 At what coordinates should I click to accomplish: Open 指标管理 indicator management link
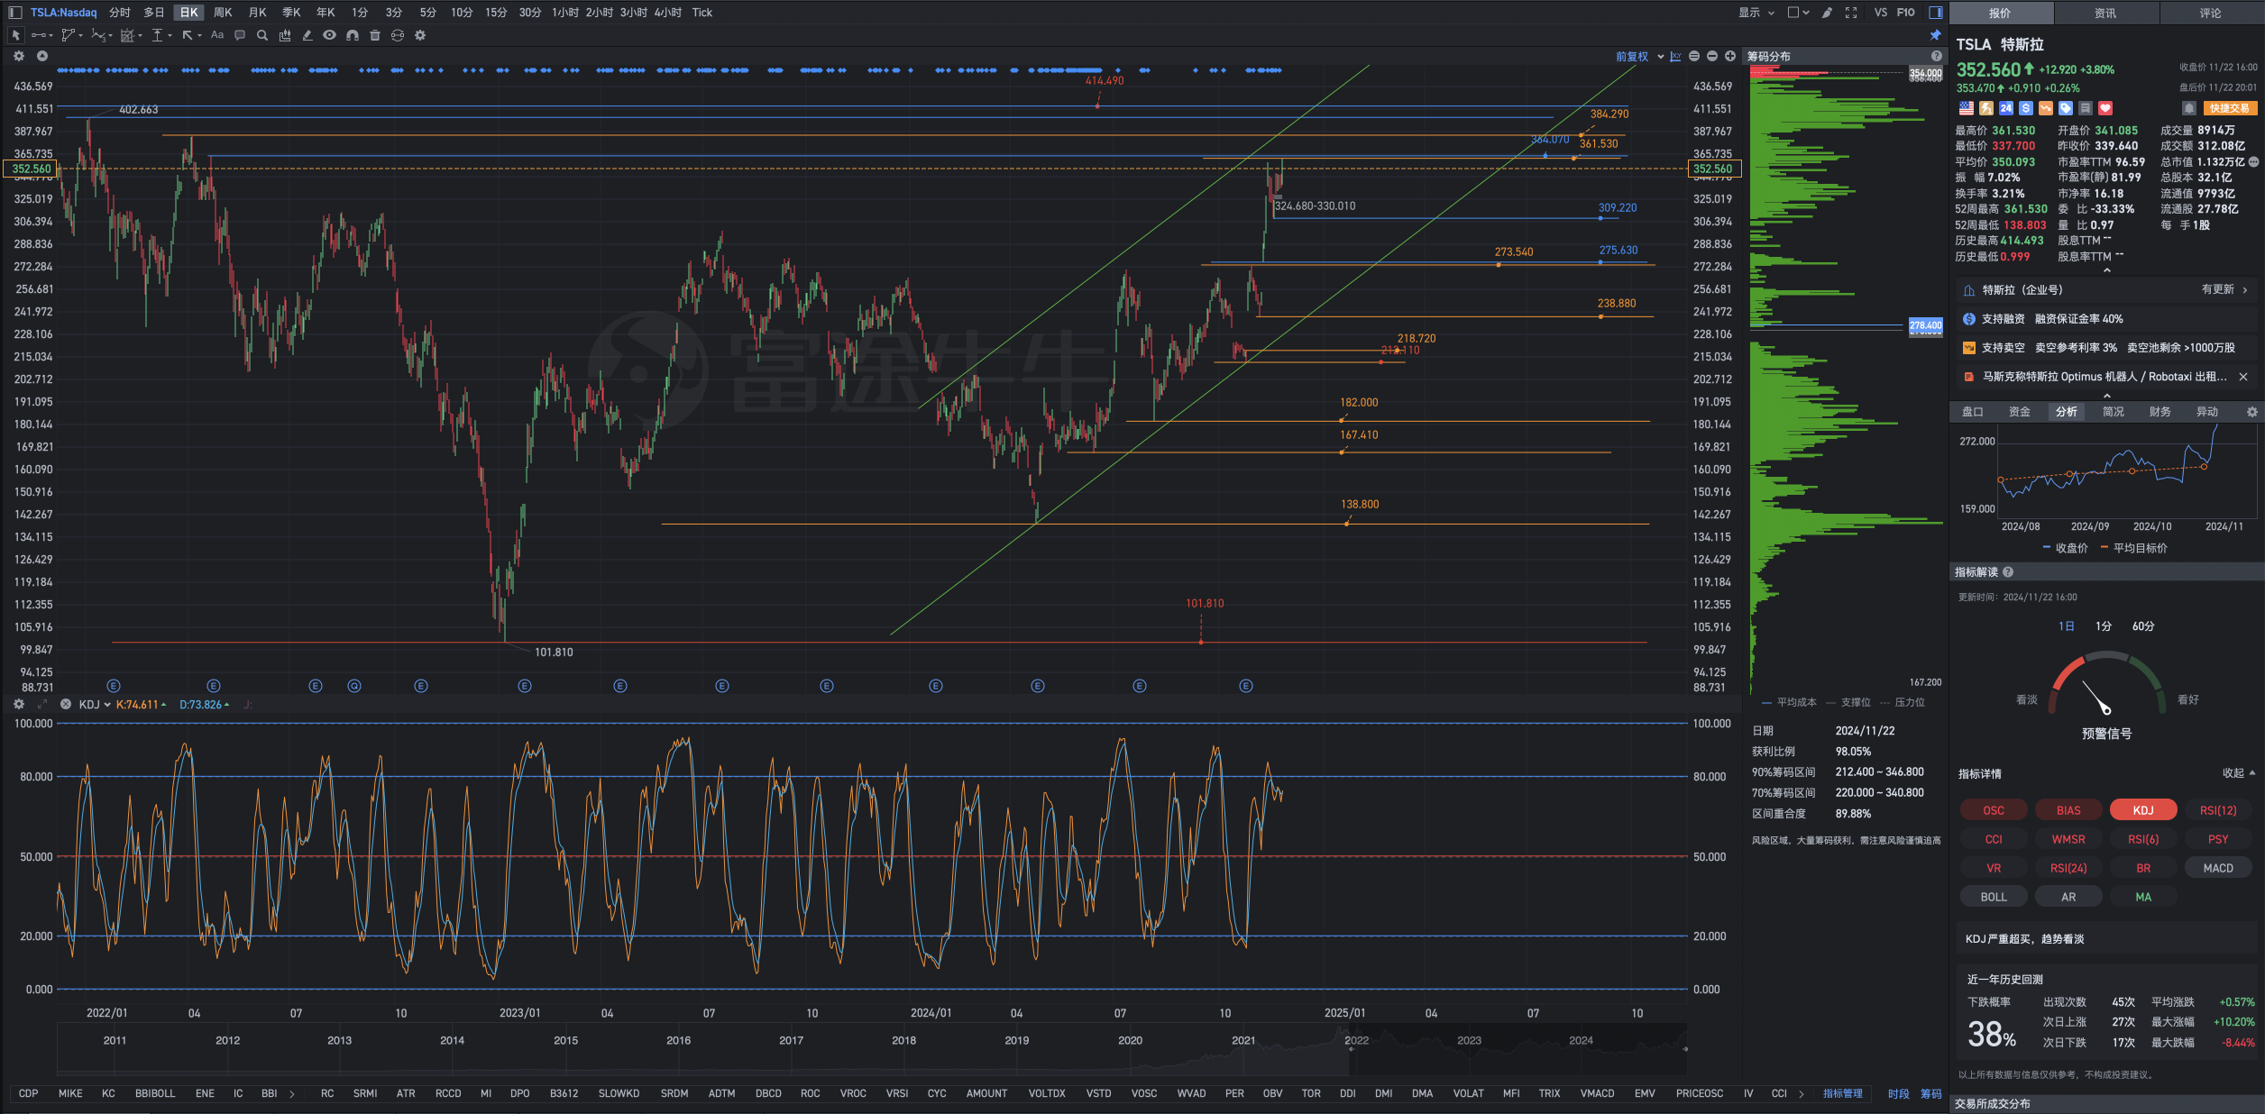1842,1093
